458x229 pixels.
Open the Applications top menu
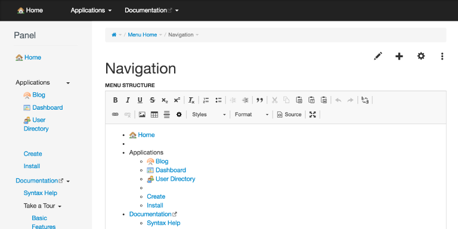pos(91,10)
